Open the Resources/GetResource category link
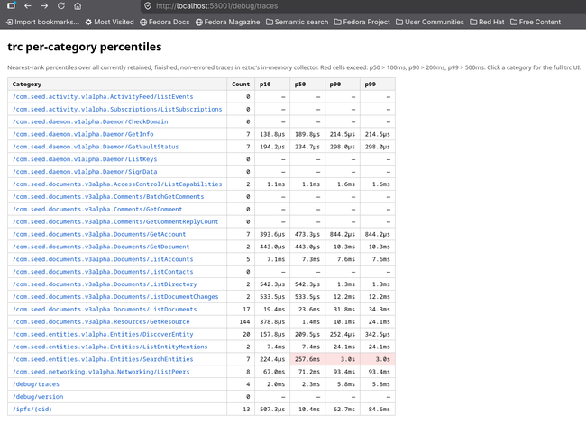 coord(113,320)
